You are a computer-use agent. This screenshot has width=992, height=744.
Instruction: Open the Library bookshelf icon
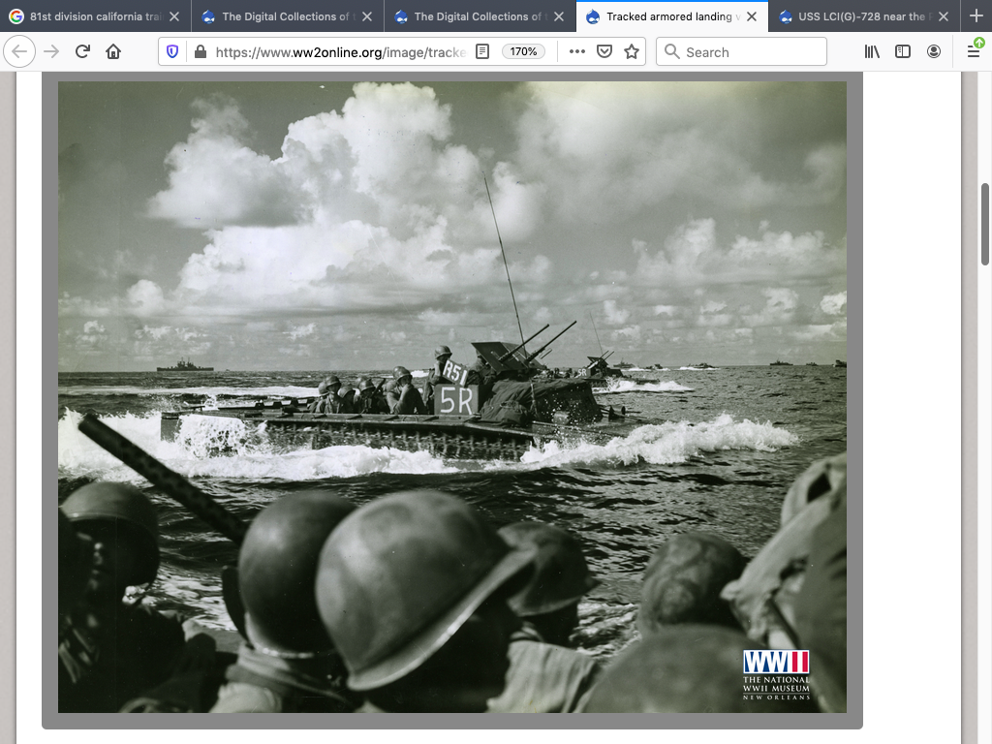(x=872, y=52)
